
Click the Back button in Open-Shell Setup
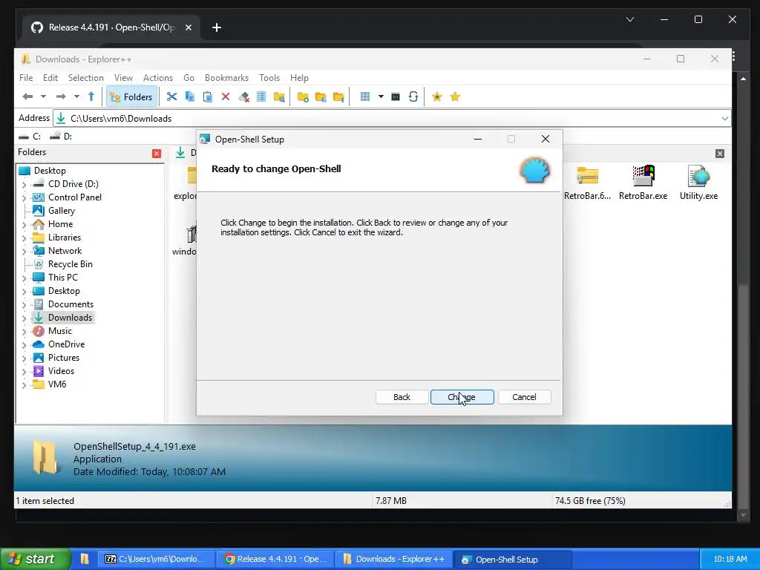pos(402,397)
